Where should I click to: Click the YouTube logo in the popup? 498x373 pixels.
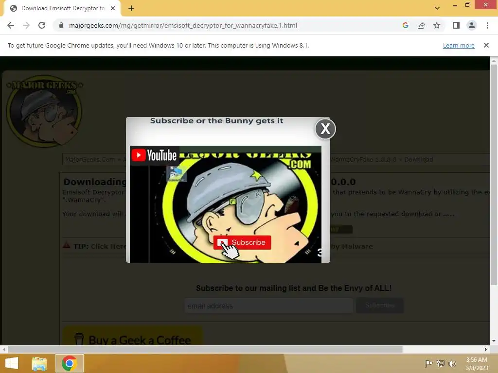[x=154, y=155]
